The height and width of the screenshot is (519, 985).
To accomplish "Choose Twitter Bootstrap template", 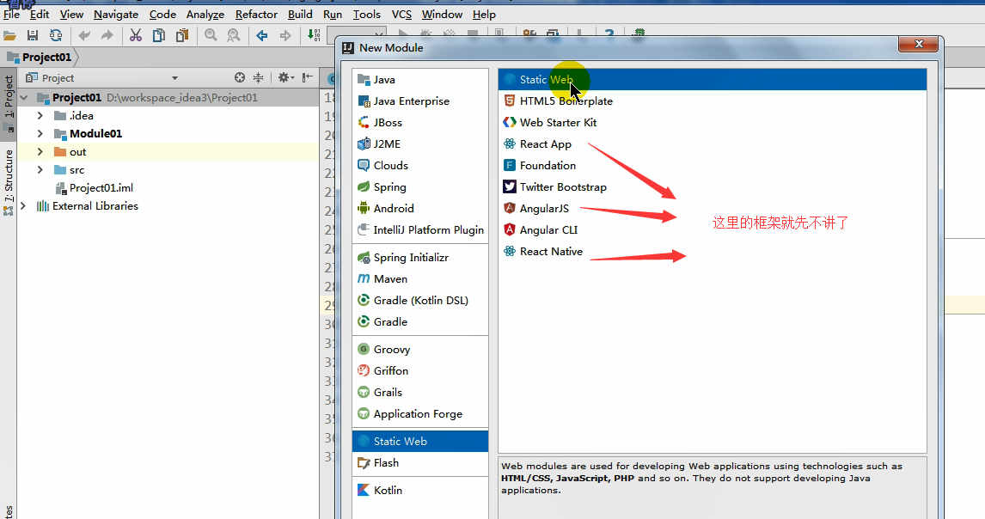I will tap(713, 186).
